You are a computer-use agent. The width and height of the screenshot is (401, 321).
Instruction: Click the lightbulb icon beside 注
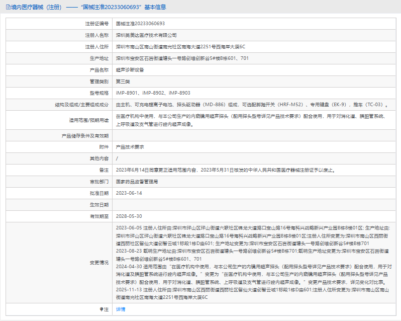tap(102, 309)
